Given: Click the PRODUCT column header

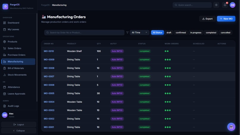Looking at the screenshot, I should point(71,44).
